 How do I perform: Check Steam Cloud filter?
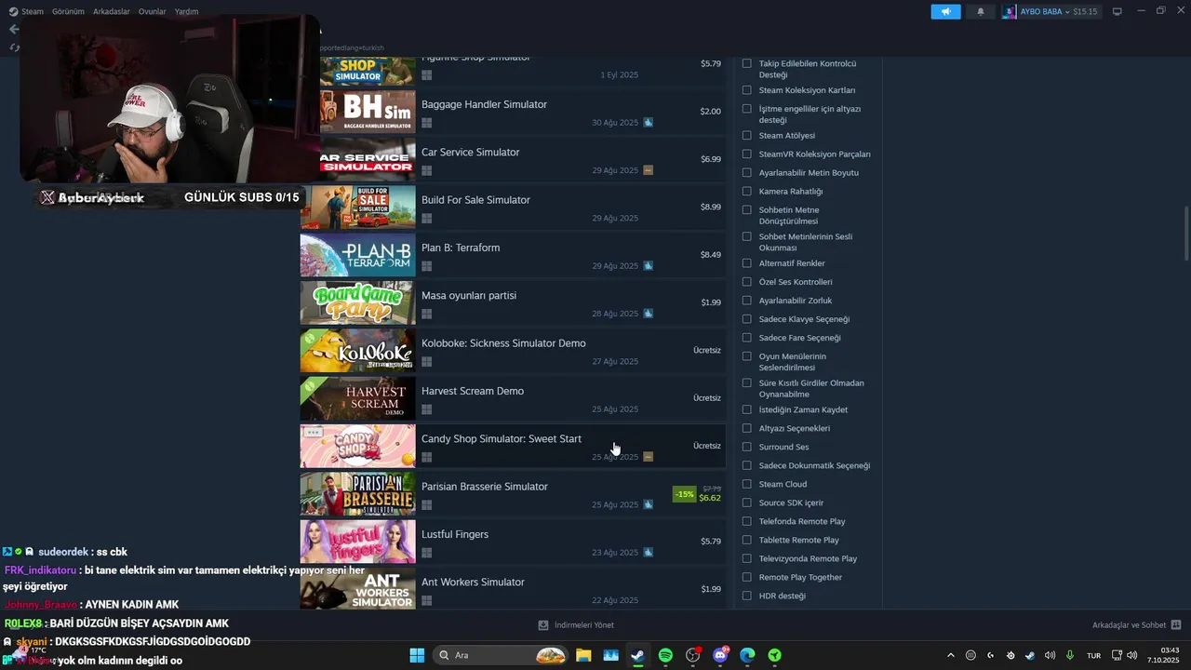point(746,484)
